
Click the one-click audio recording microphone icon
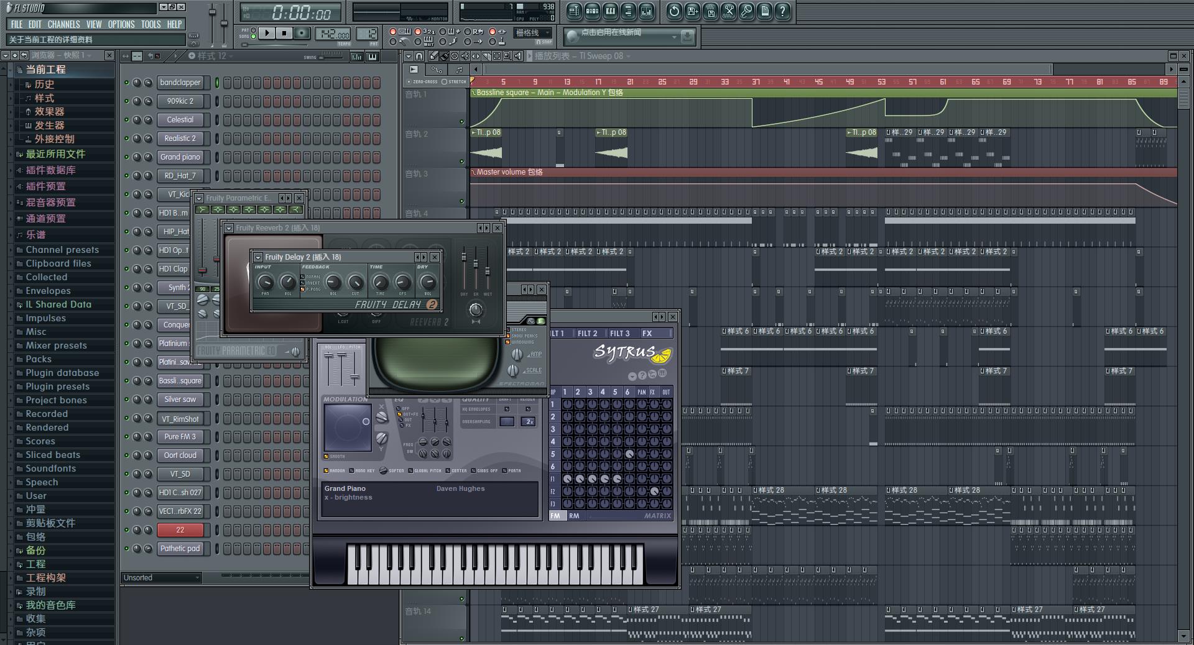click(x=747, y=11)
